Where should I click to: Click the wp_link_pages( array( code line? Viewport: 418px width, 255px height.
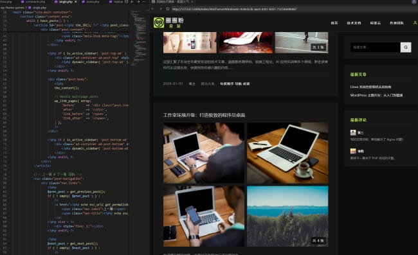(x=73, y=101)
